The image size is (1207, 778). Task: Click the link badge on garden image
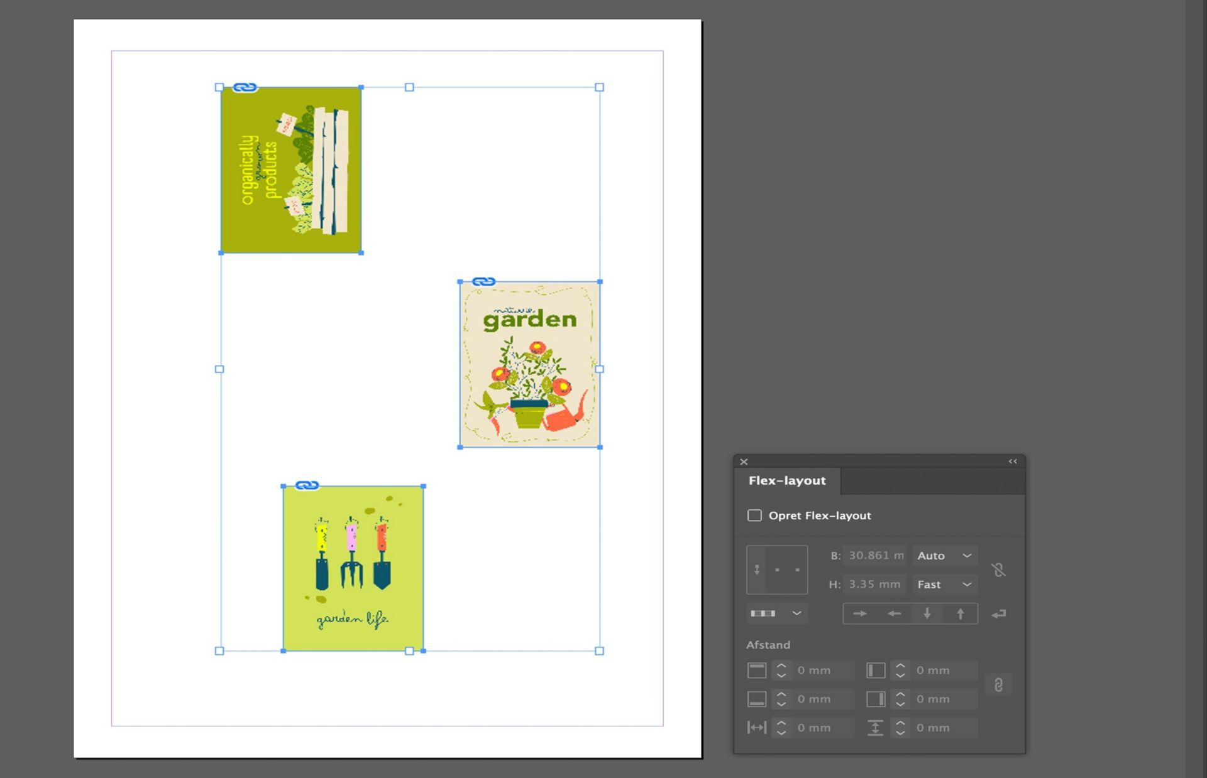coord(483,282)
